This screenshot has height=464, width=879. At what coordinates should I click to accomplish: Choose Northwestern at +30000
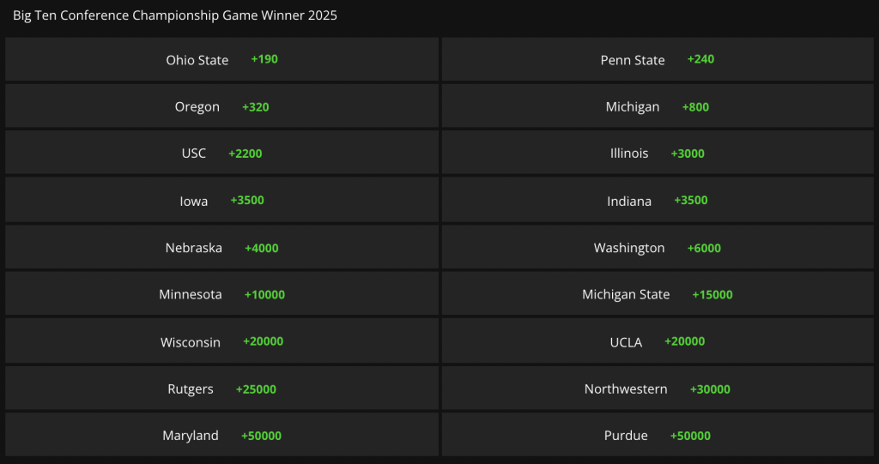658,389
